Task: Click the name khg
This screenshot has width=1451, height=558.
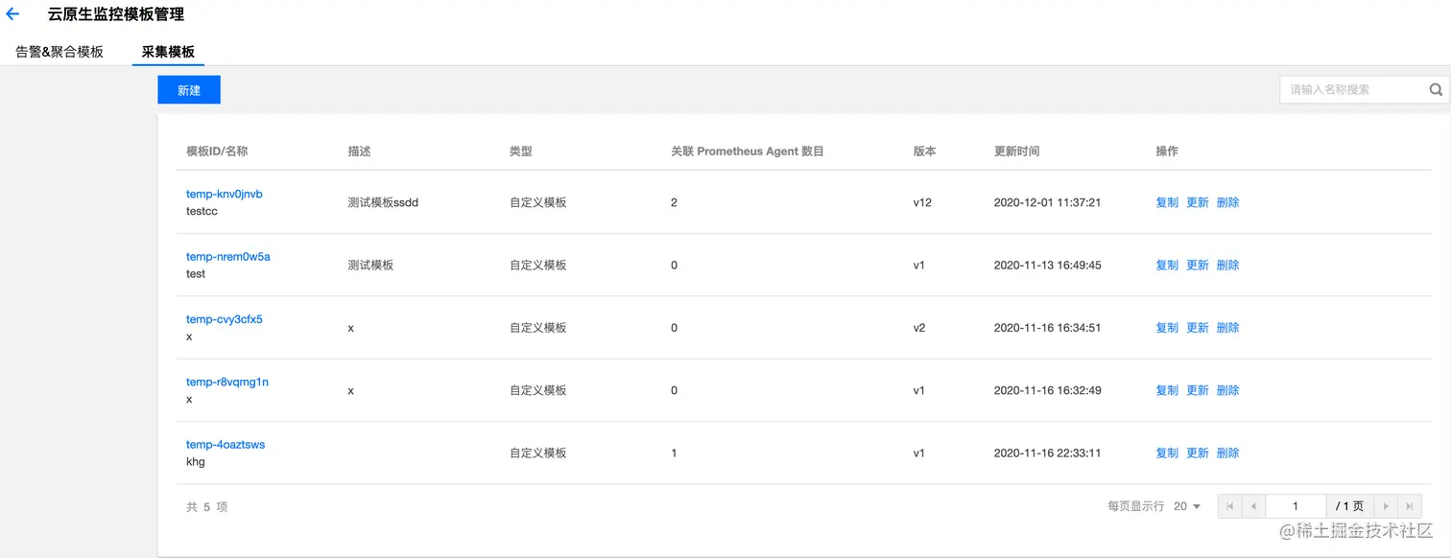Action: [196, 462]
